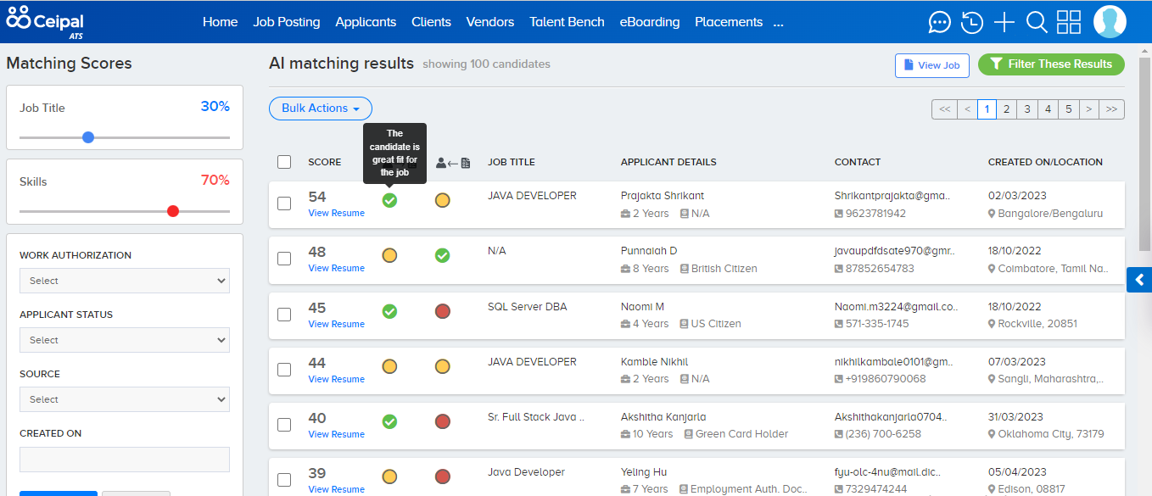The image size is (1152, 496).
Task: Open the Source filter dropdown
Action: click(x=124, y=398)
